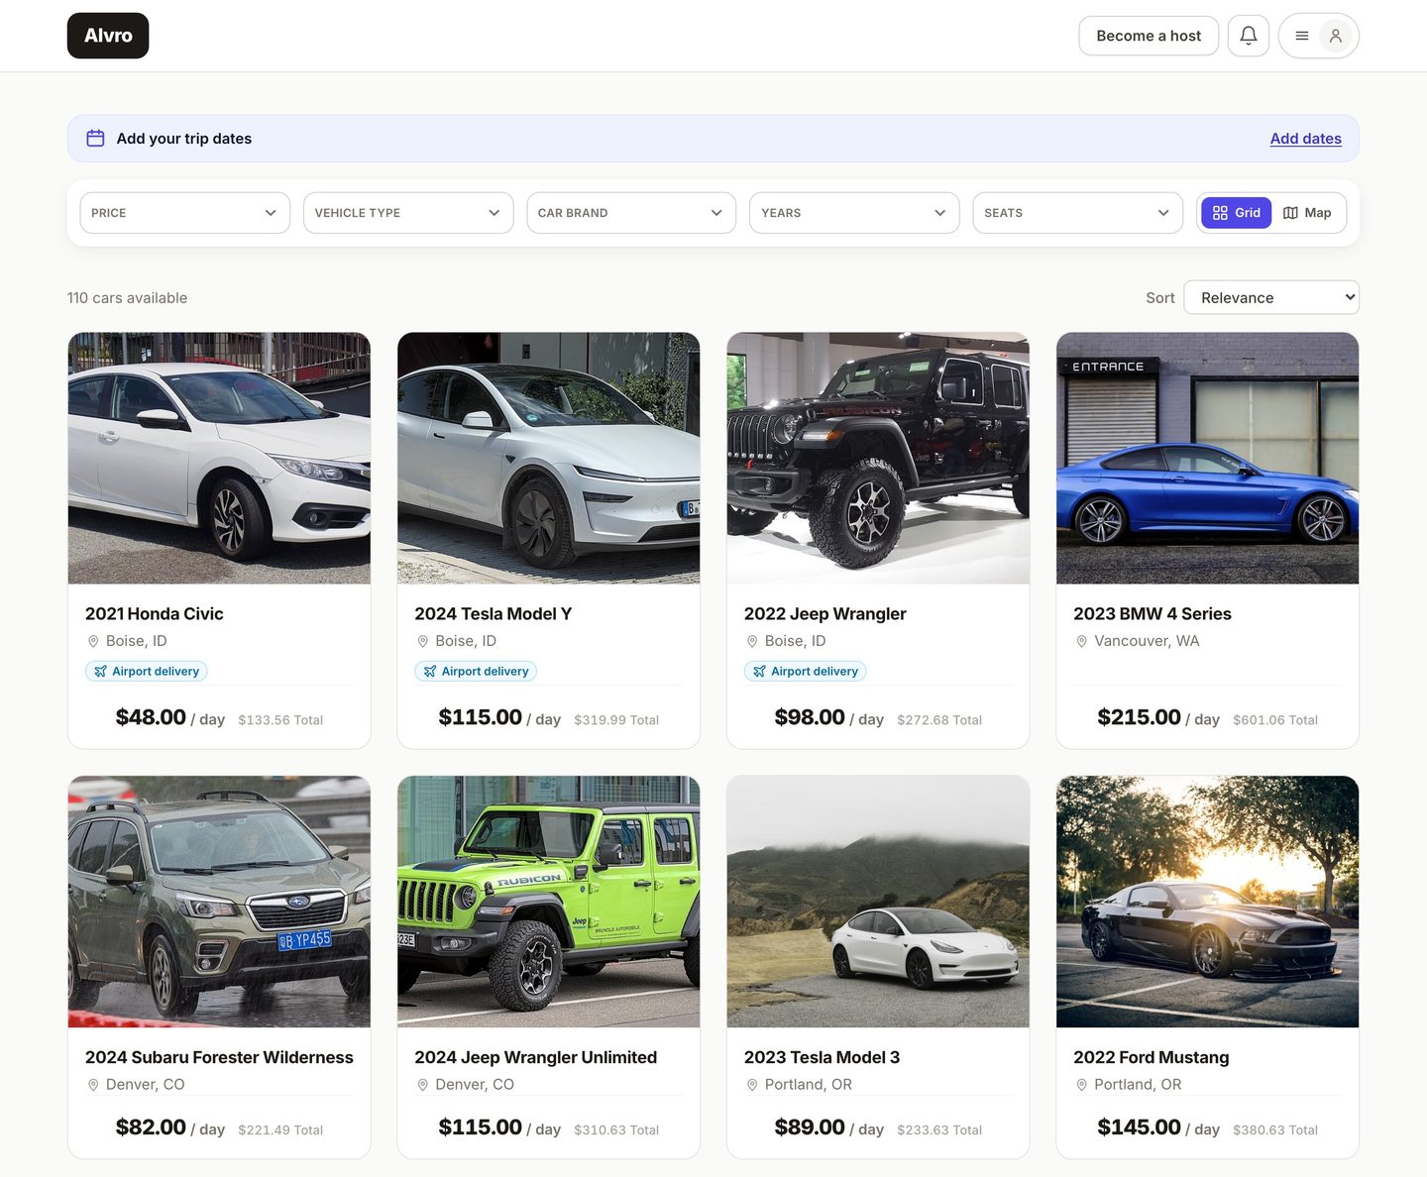Switch to Grid view

(x=1236, y=213)
